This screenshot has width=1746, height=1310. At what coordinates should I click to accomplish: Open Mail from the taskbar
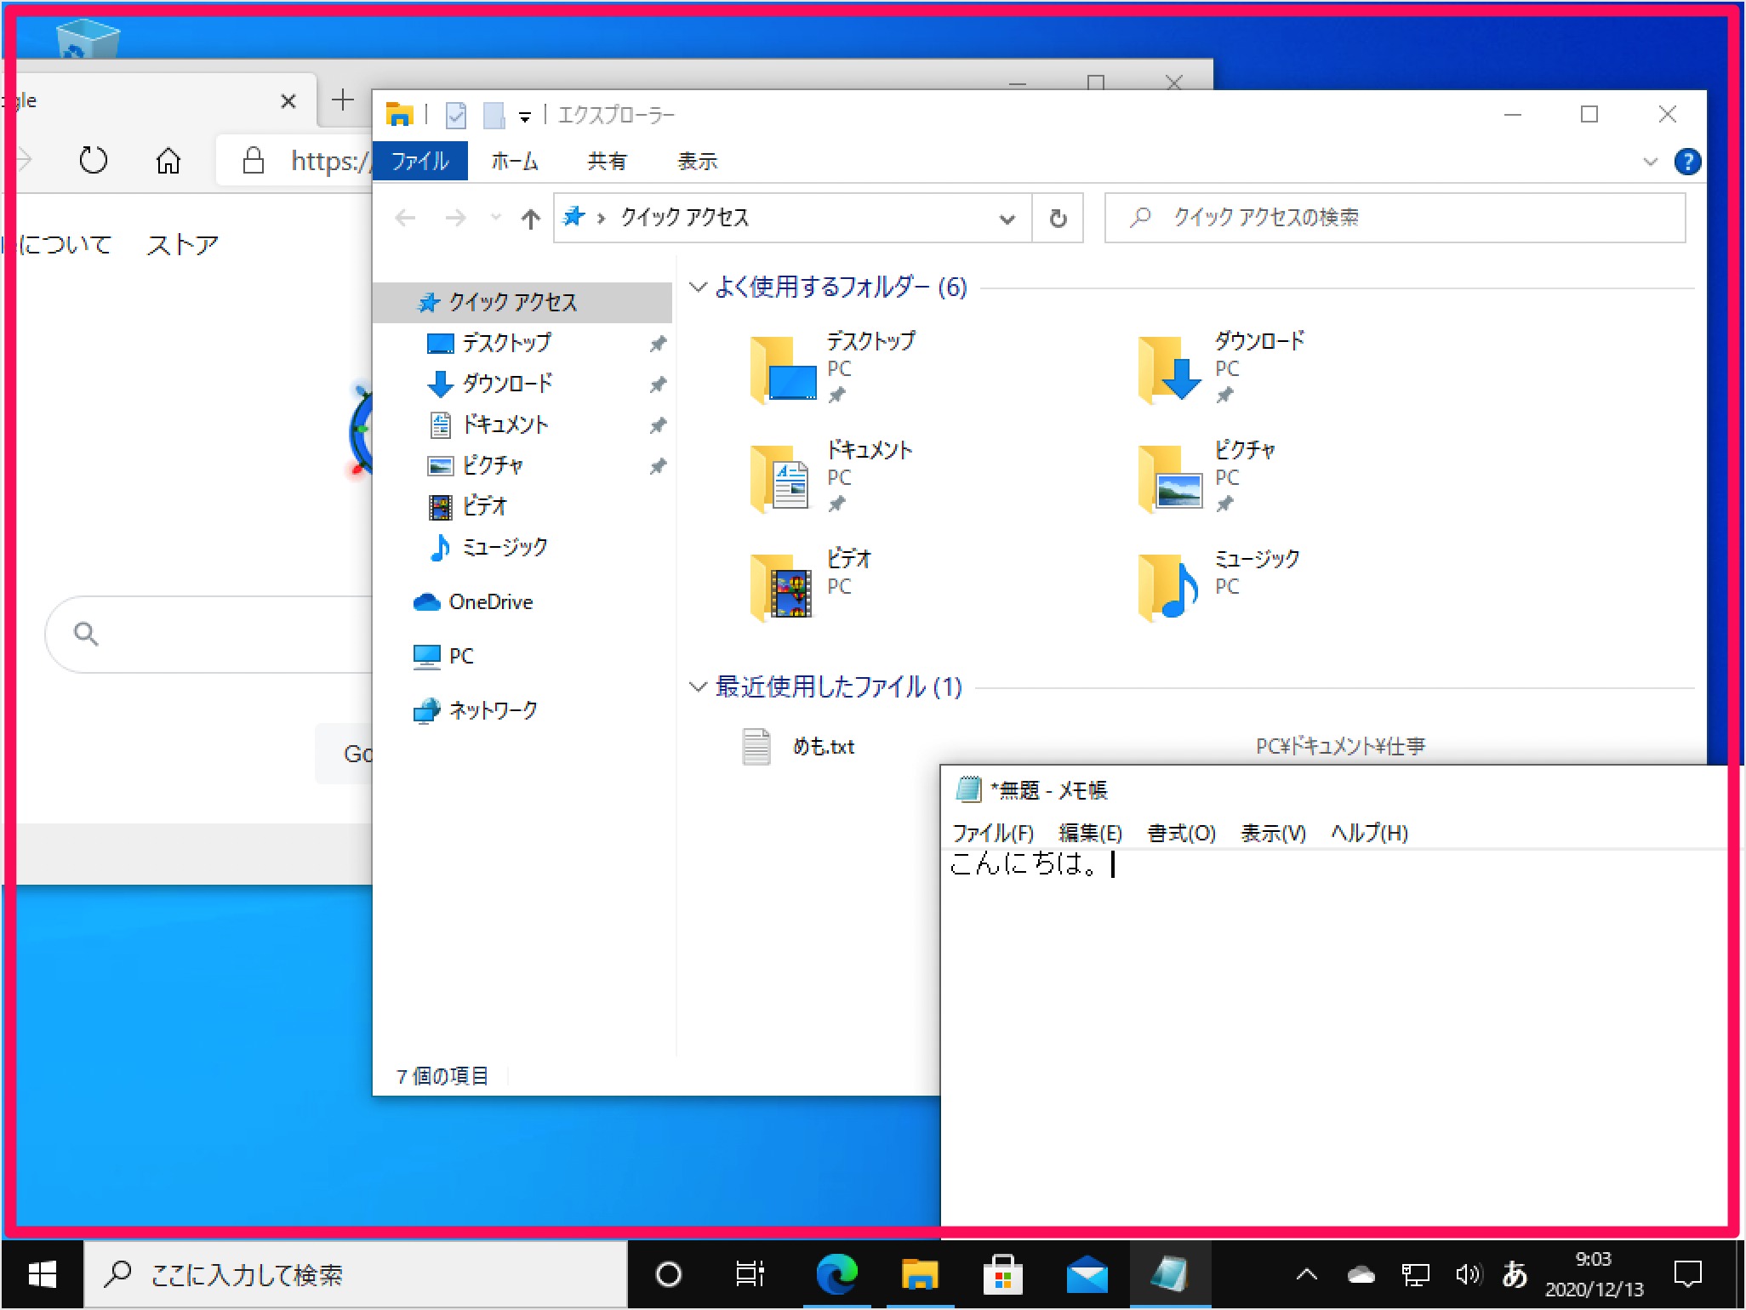(1087, 1274)
